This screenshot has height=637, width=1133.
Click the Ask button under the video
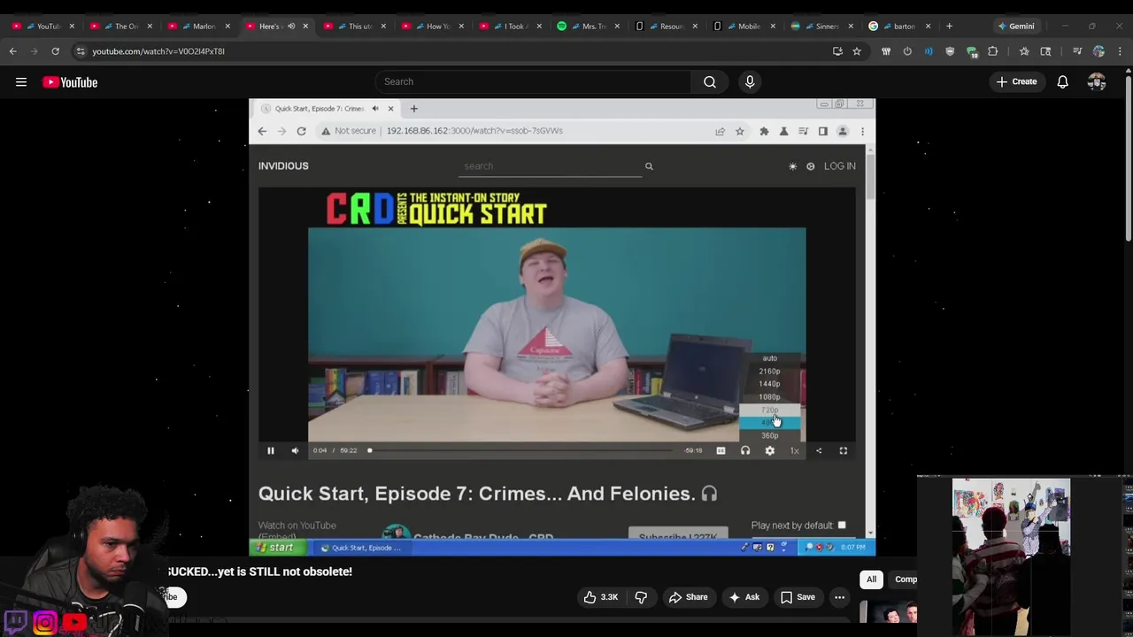pos(744,597)
